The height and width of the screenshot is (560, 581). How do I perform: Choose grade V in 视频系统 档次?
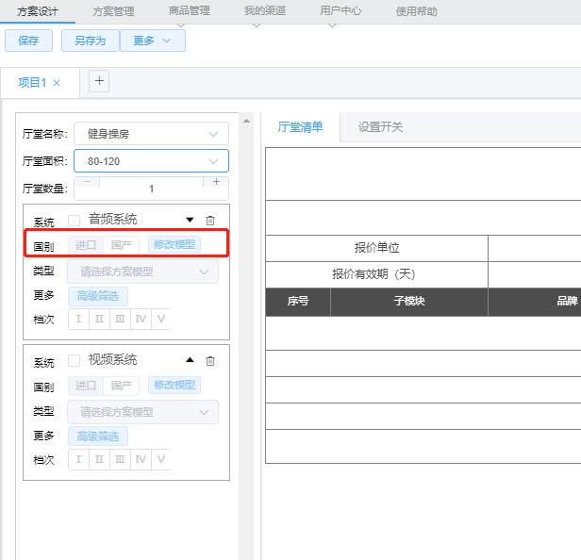160,460
